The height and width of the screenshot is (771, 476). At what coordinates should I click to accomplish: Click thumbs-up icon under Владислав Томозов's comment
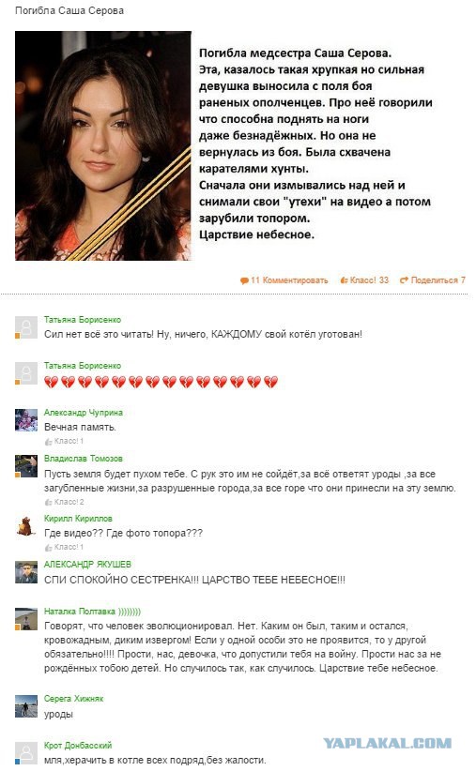pyautogui.click(x=48, y=502)
